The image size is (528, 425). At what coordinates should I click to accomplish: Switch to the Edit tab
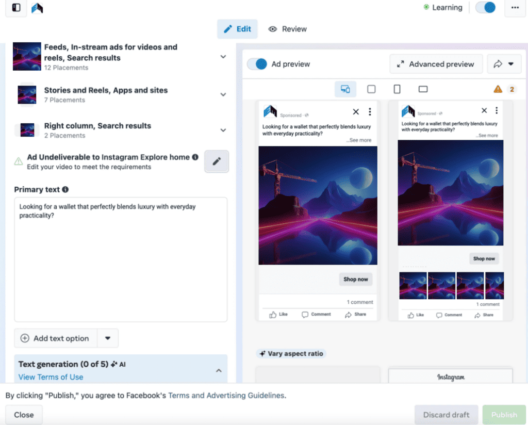point(237,29)
